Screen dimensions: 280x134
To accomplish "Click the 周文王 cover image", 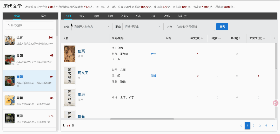I will 69,75.
